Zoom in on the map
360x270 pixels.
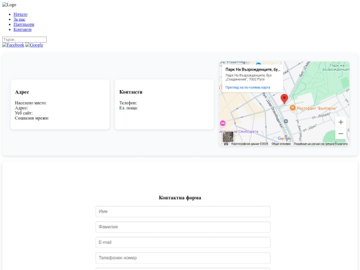point(341,122)
